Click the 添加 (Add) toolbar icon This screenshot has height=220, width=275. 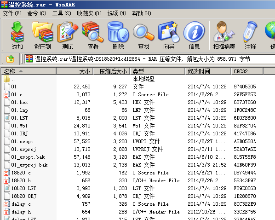pyautogui.click(x=17, y=32)
